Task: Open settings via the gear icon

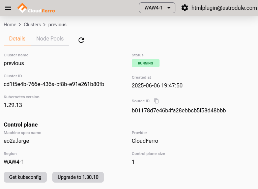Action: click(184, 8)
